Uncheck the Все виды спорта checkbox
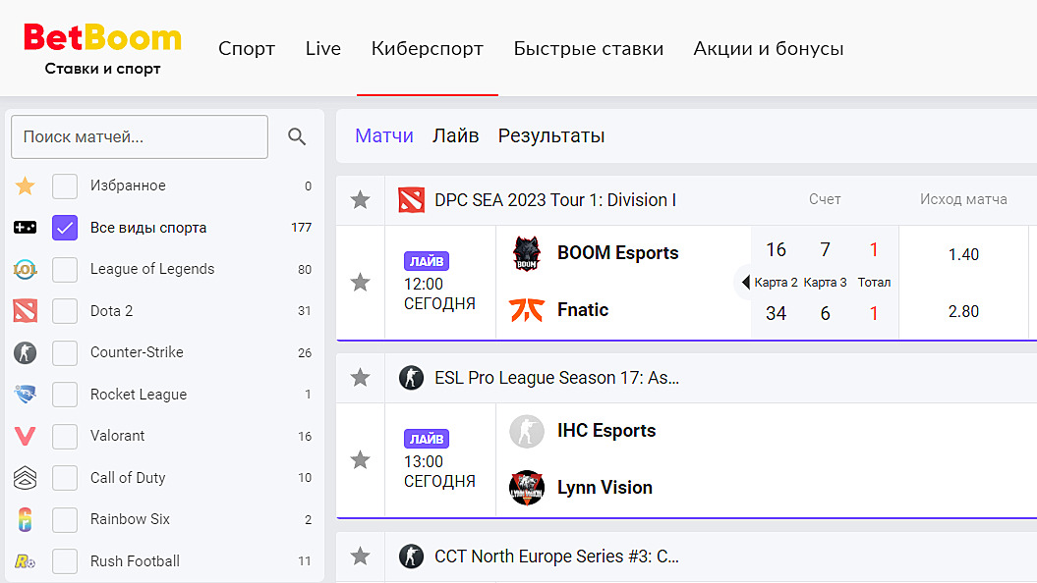This screenshot has height=583, width=1037. 65,228
